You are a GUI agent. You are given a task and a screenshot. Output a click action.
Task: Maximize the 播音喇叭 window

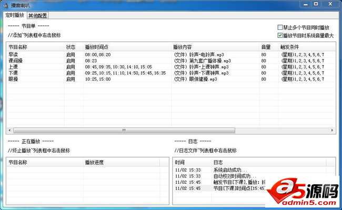[x=316, y=4]
